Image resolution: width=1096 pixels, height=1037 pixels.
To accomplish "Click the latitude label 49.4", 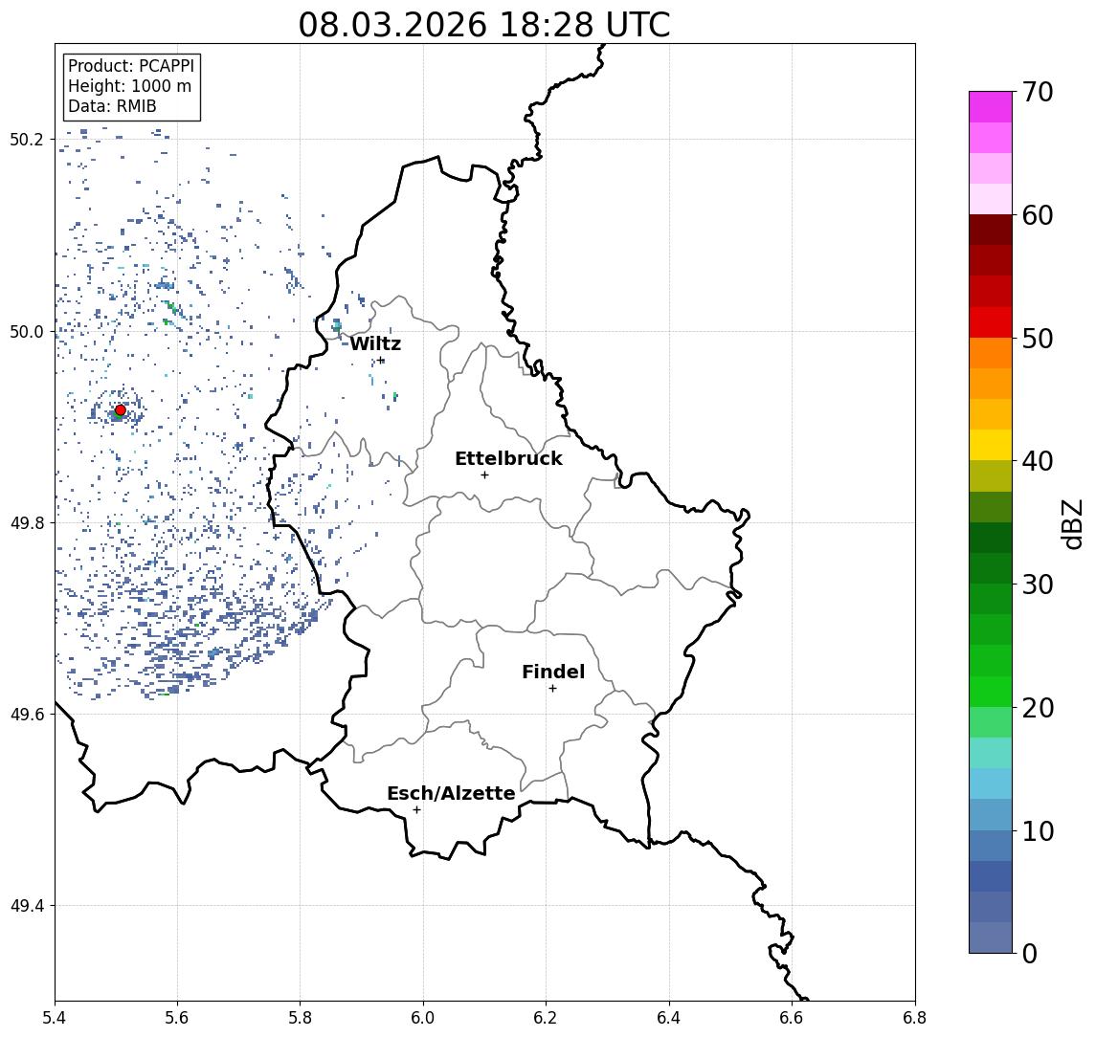I will coord(27,906).
